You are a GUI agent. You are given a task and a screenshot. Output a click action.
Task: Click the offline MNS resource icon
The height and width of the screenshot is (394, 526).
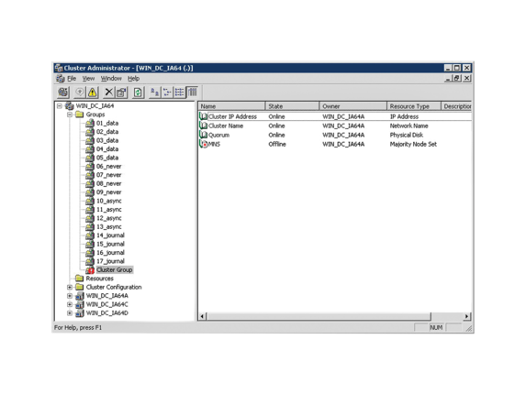tap(203, 144)
